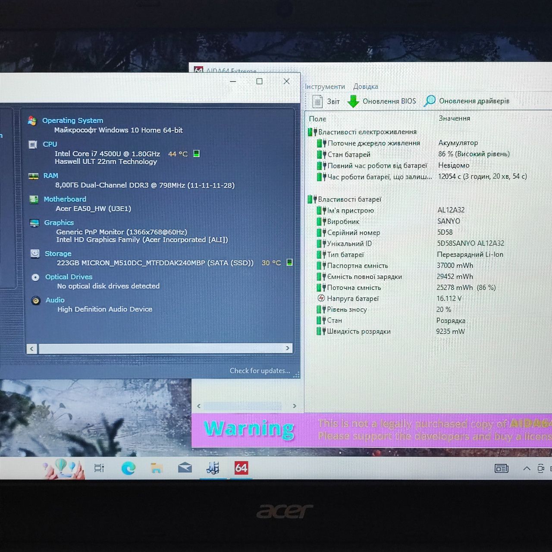Open the Довідка menu in AIDA64
Image resolution: width=552 pixels, height=552 pixels.
366,87
